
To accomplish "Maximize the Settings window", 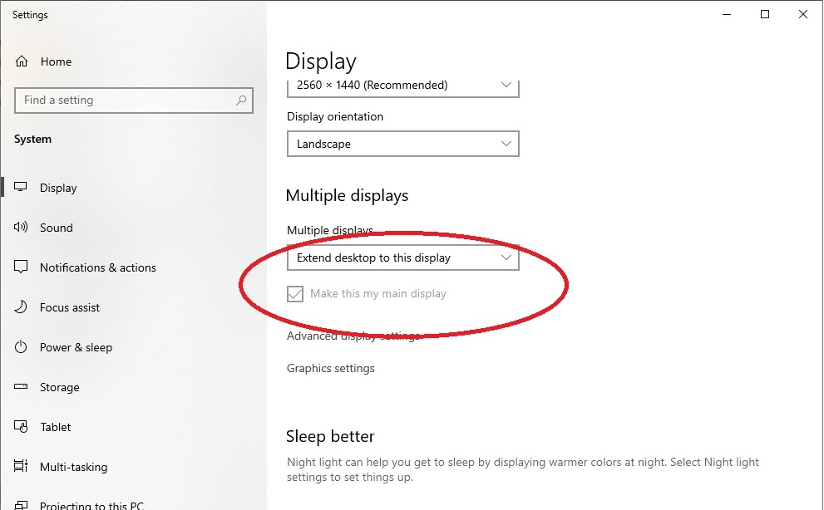I will 765,15.
